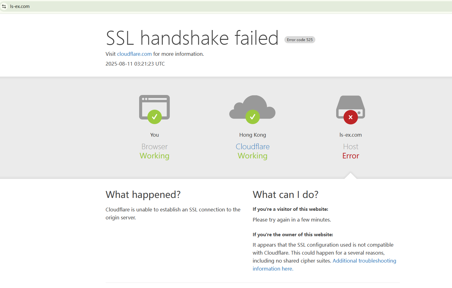Open the cloudflare.com link for more information
The image size is (452, 288).
(x=134, y=54)
